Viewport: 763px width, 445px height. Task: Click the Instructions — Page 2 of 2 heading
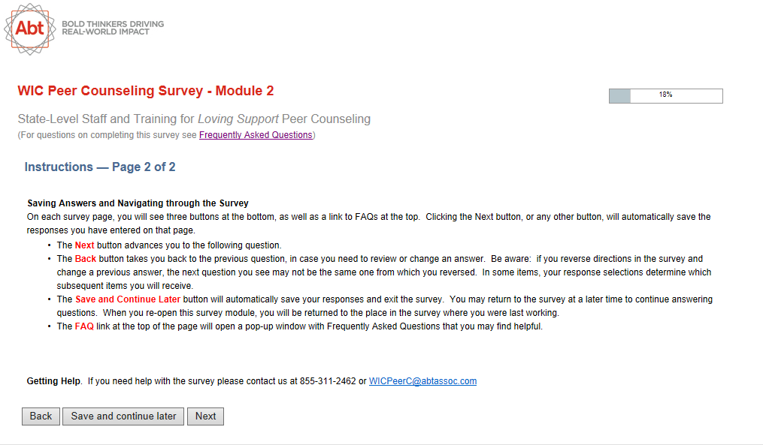click(x=100, y=167)
